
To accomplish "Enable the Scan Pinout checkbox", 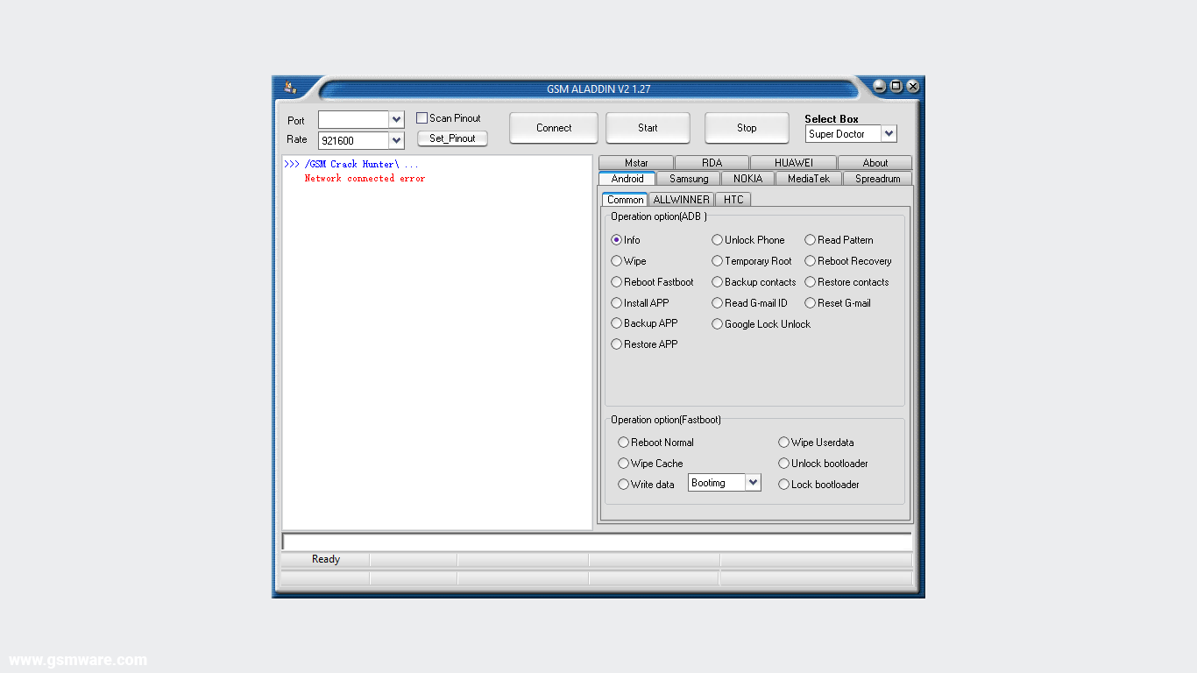I will (x=421, y=117).
